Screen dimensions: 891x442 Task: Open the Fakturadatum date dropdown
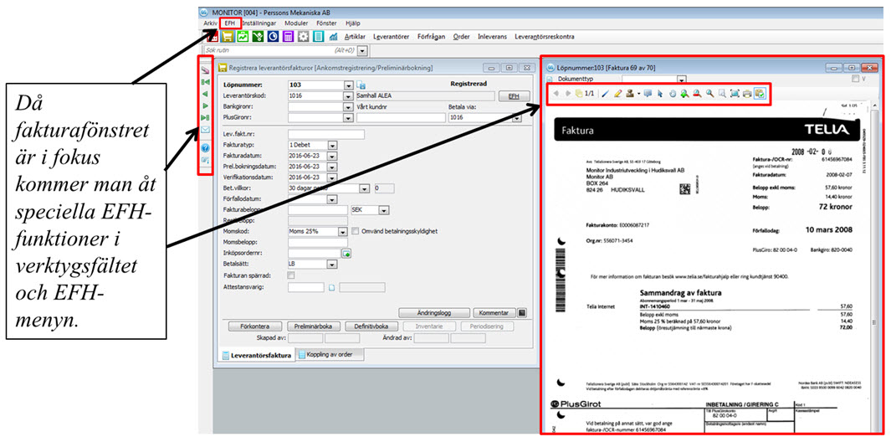332,156
